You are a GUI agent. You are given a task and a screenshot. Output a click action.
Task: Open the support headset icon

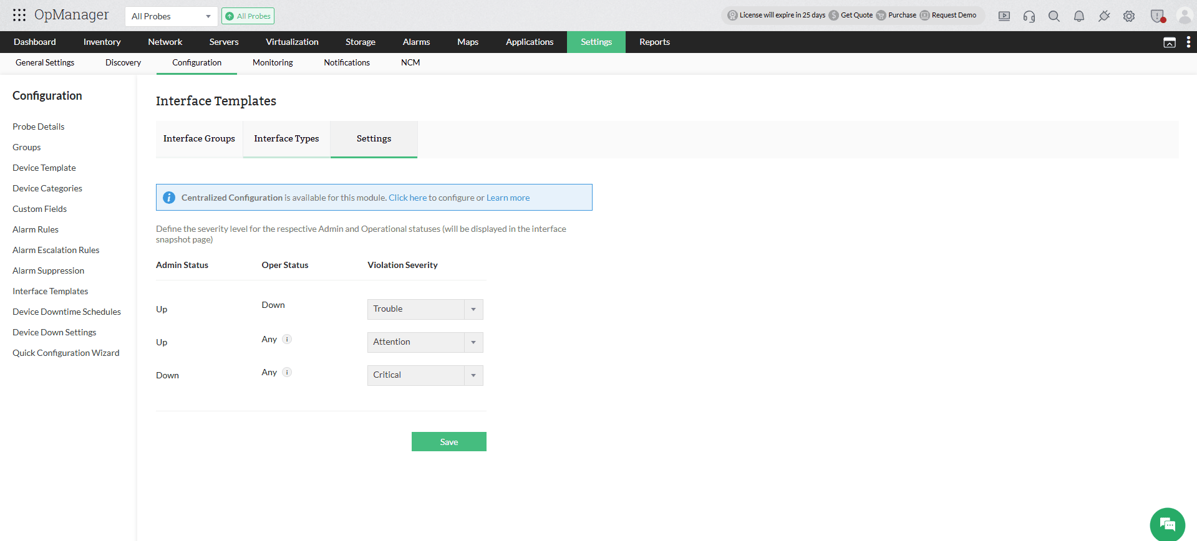pyautogui.click(x=1029, y=16)
